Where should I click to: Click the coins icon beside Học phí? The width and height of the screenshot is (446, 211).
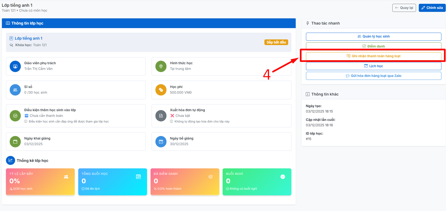point(161,90)
